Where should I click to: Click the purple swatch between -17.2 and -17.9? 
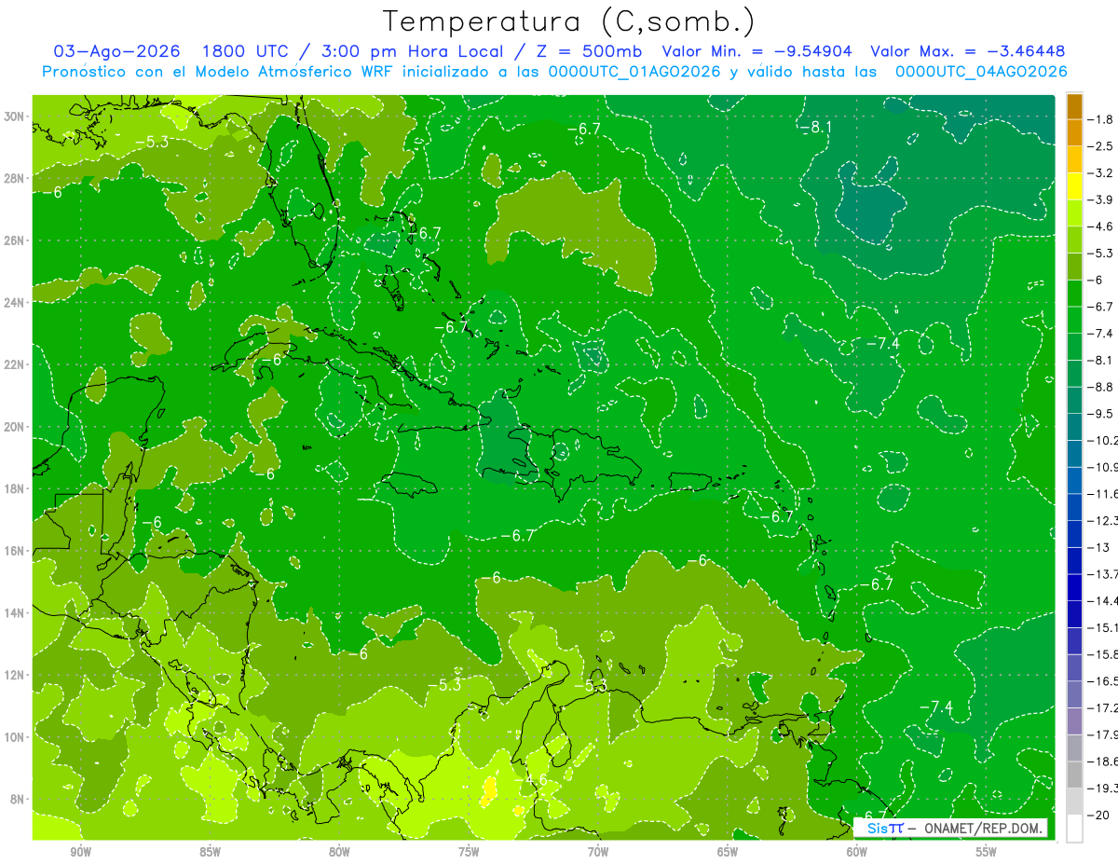[1074, 720]
